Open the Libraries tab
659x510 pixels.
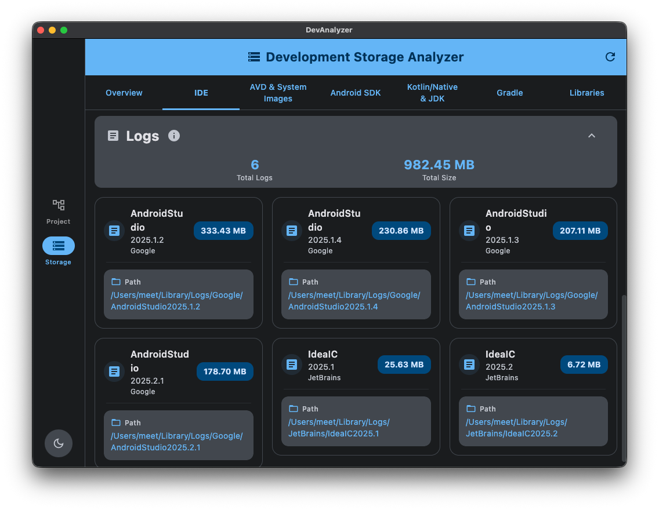tap(586, 93)
